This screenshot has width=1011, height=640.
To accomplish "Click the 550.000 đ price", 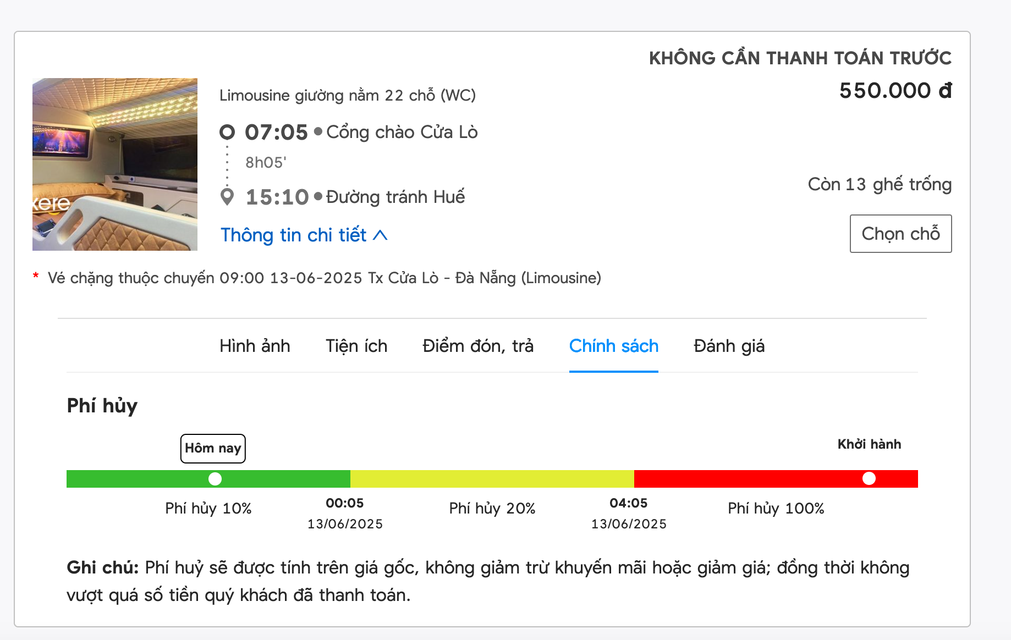I will click(895, 91).
